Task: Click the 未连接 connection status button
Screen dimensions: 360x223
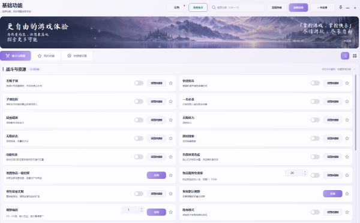Action: pyautogui.click(x=322, y=8)
